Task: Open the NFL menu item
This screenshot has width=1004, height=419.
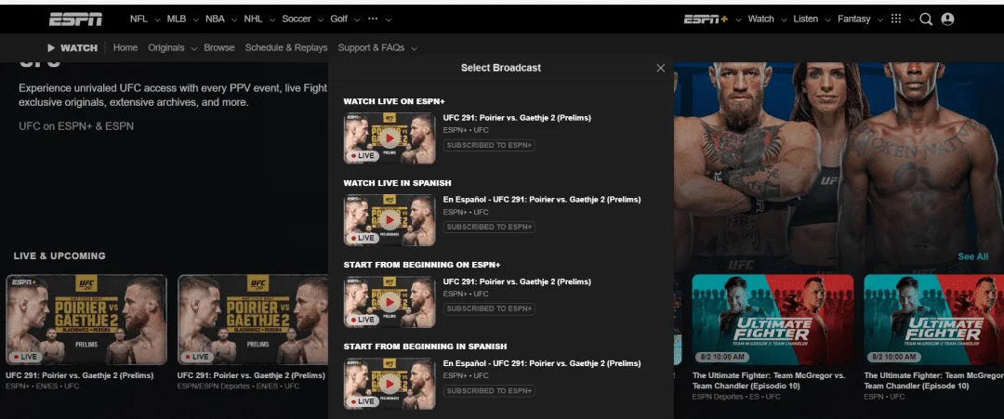Action: tap(139, 20)
